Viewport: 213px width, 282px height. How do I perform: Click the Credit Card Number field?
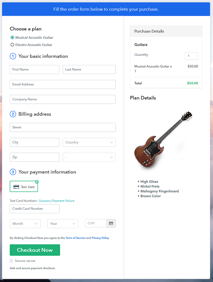[x=35, y=209]
